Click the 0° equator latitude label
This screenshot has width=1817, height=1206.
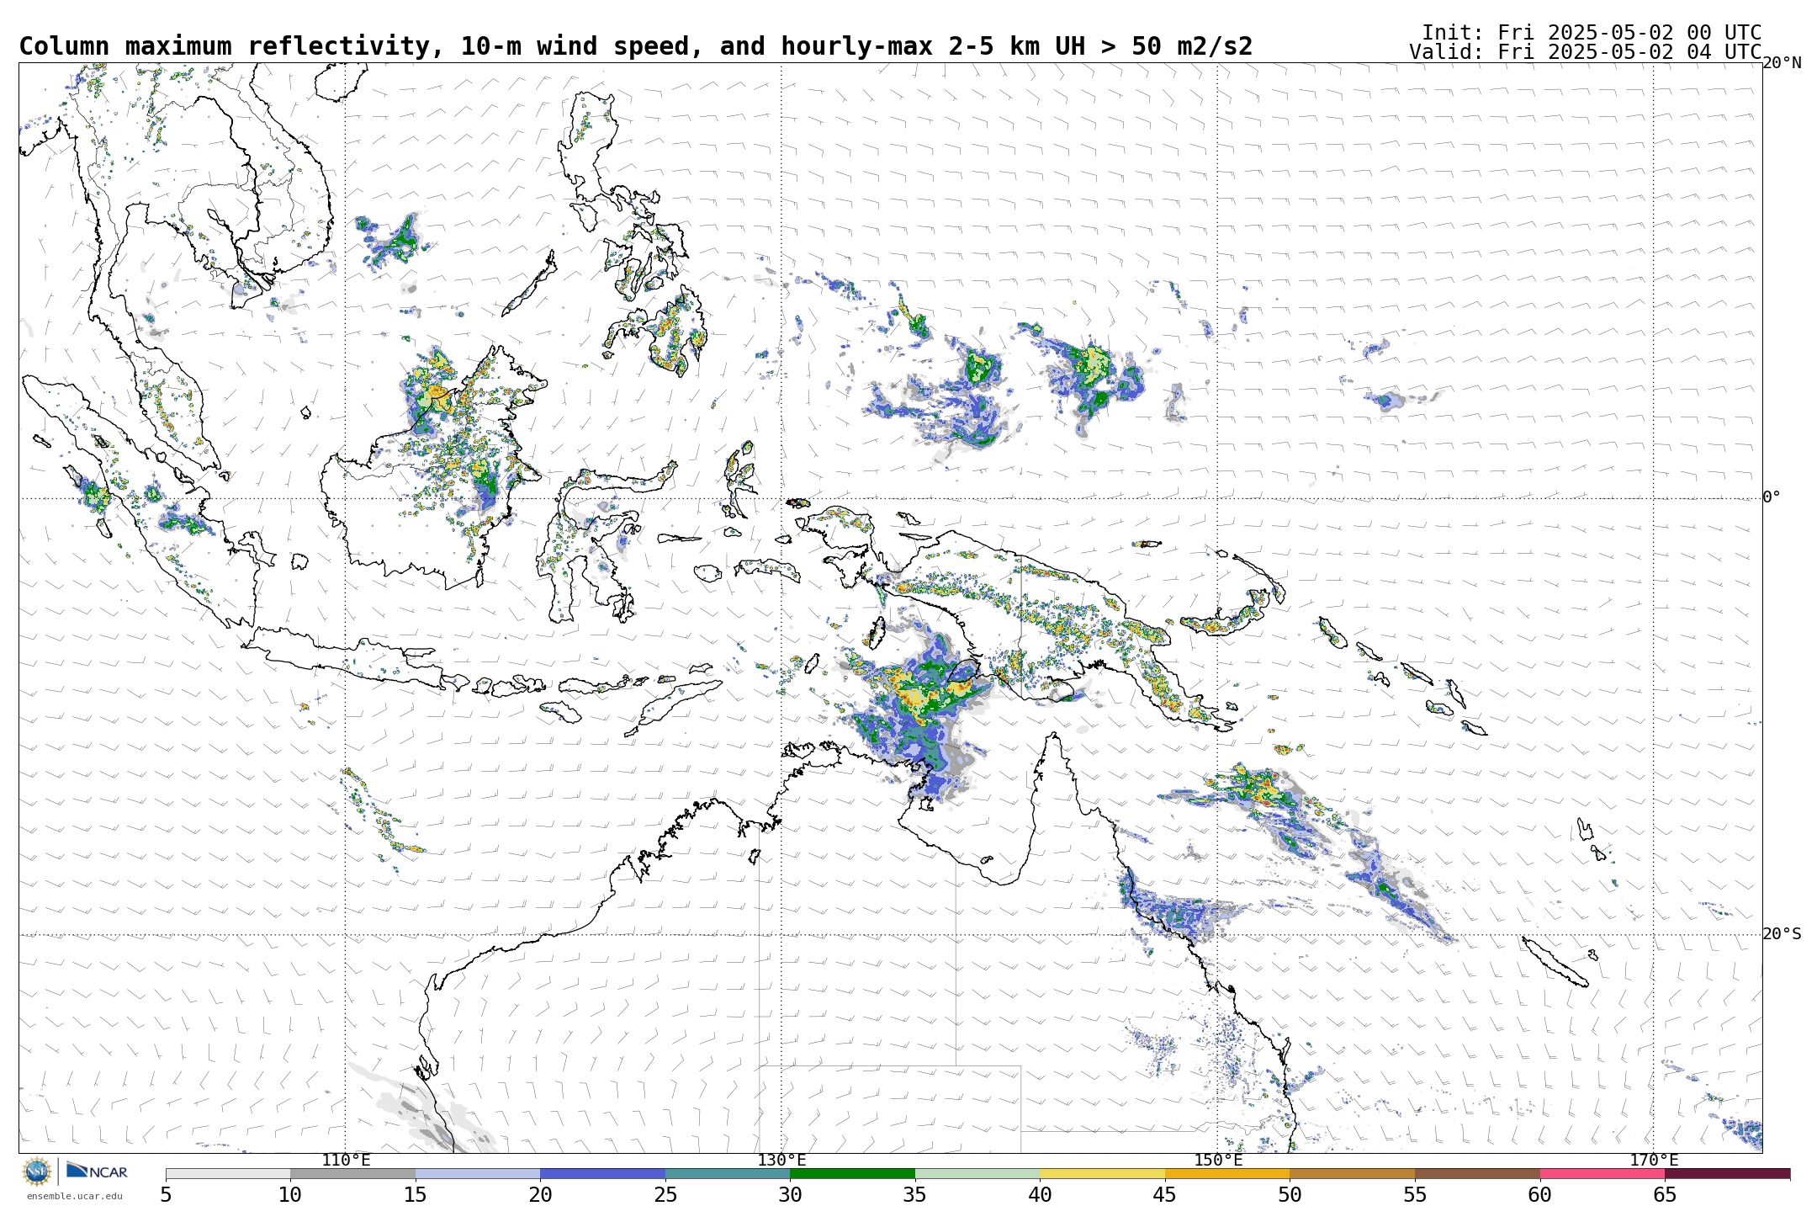tap(1772, 497)
